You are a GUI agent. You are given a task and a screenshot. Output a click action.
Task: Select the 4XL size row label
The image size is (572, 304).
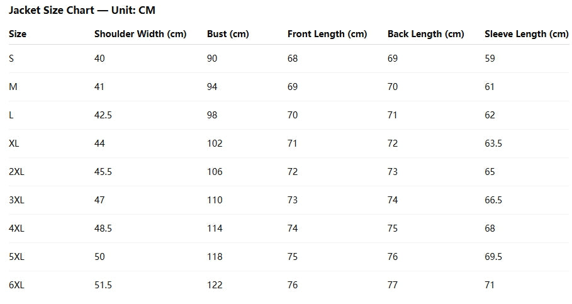coord(16,228)
